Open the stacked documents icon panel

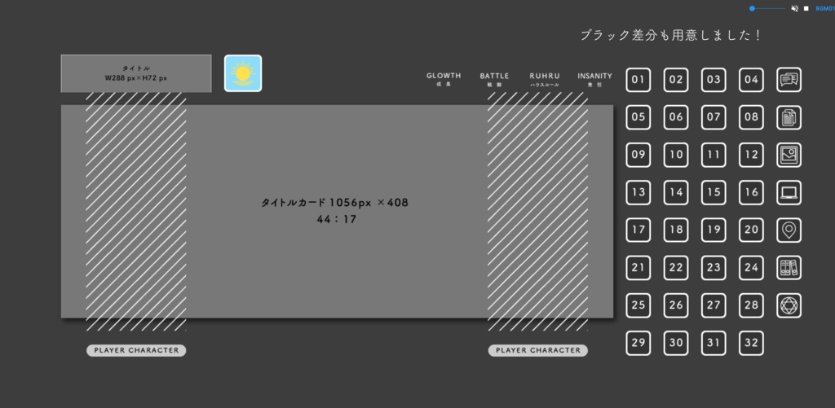pyautogui.click(x=789, y=117)
